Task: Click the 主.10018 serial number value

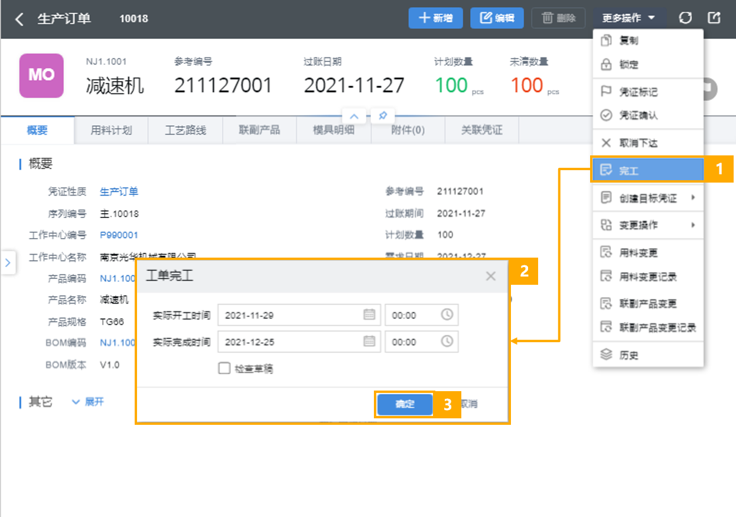Action: click(119, 213)
